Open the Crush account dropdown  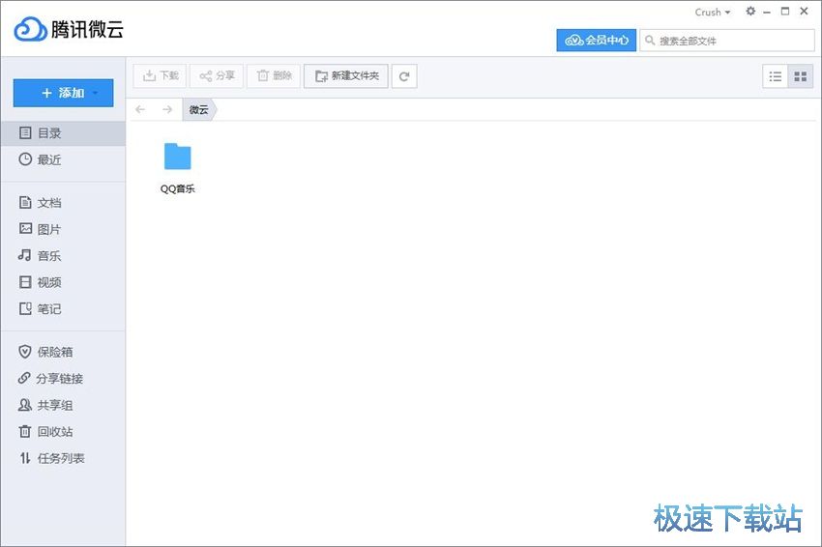[x=713, y=12]
